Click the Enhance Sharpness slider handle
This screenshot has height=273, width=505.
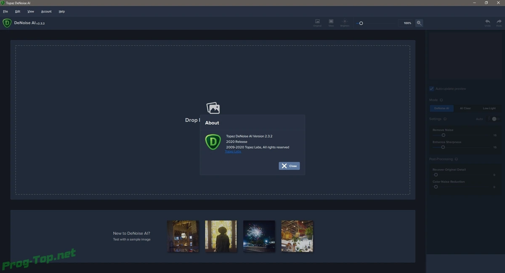click(443, 147)
